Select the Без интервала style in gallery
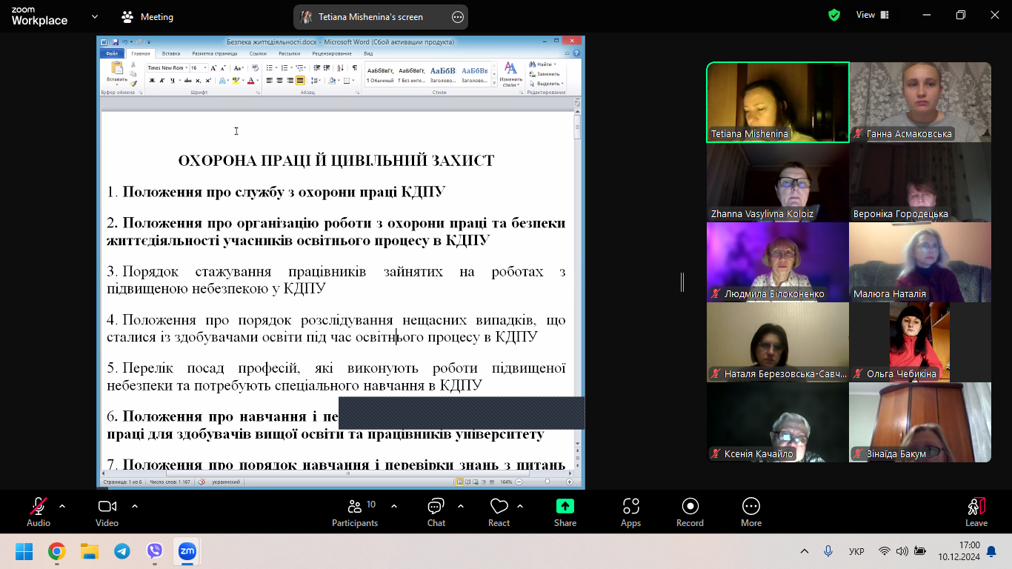1012x569 pixels. (x=412, y=74)
